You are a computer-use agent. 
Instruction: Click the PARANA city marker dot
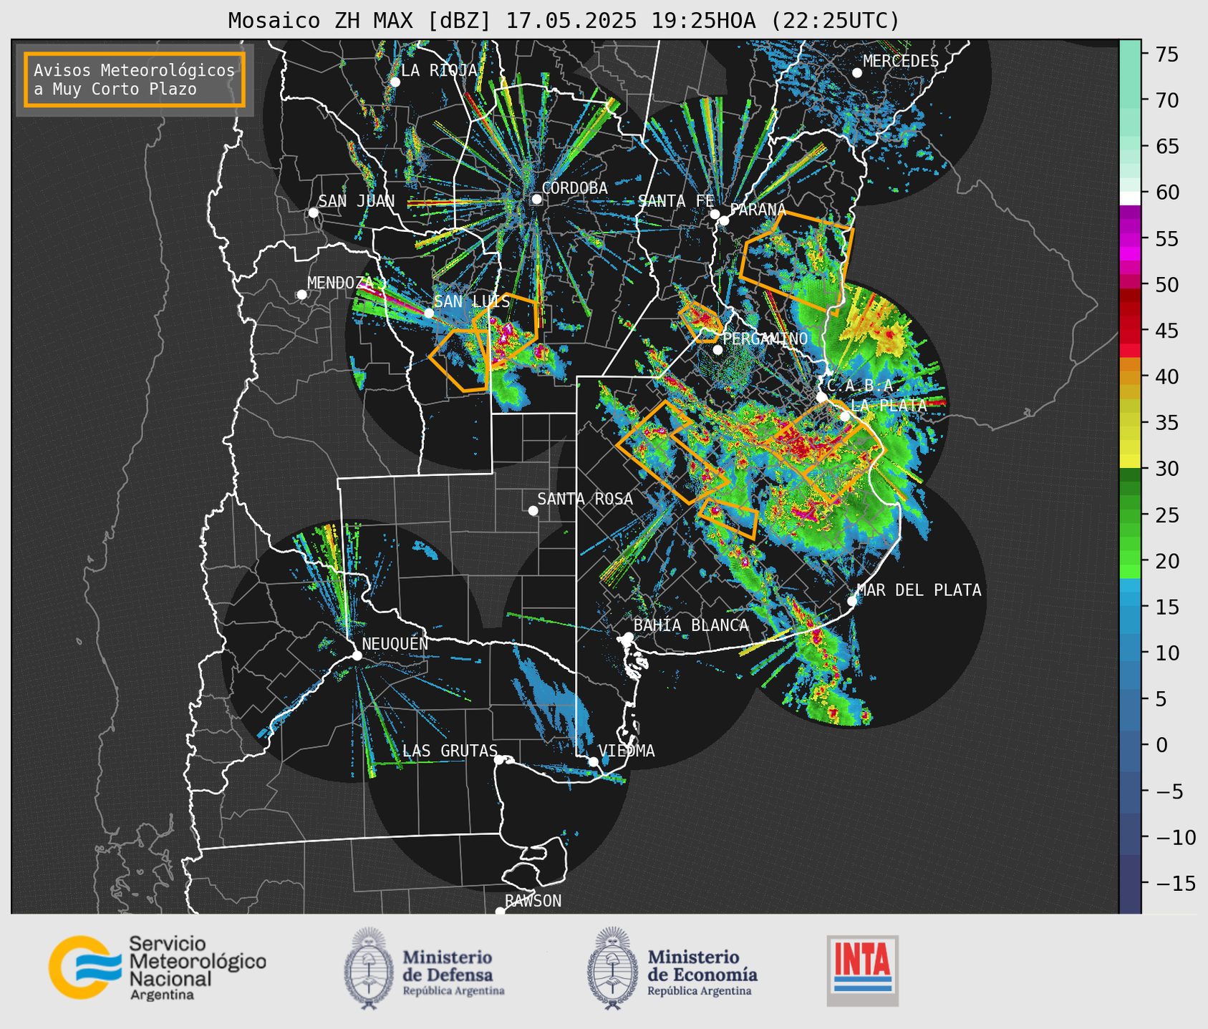click(x=724, y=220)
